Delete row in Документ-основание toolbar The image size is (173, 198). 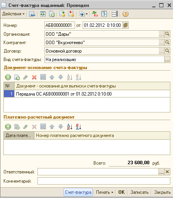pos(34,77)
